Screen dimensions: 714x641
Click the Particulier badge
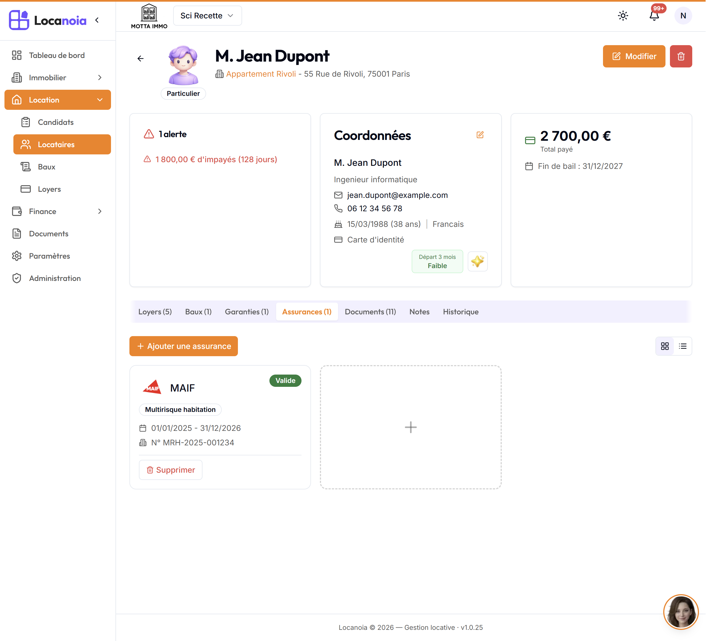tap(183, 94)
